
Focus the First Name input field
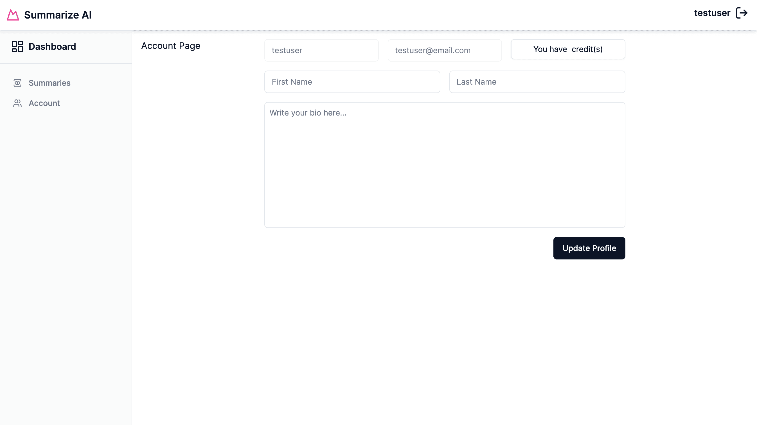click(x=352, y=82)
